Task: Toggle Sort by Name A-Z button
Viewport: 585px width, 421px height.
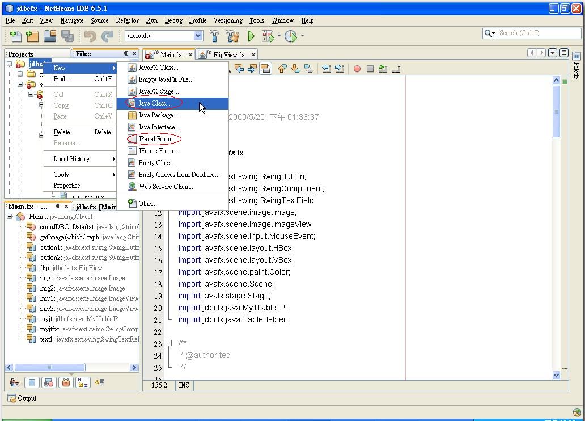Action: click(83, 382)
